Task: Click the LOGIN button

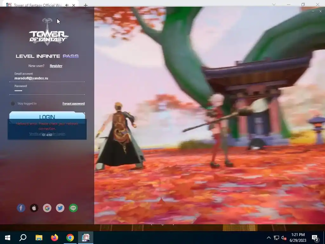Action: pos(47,117)
